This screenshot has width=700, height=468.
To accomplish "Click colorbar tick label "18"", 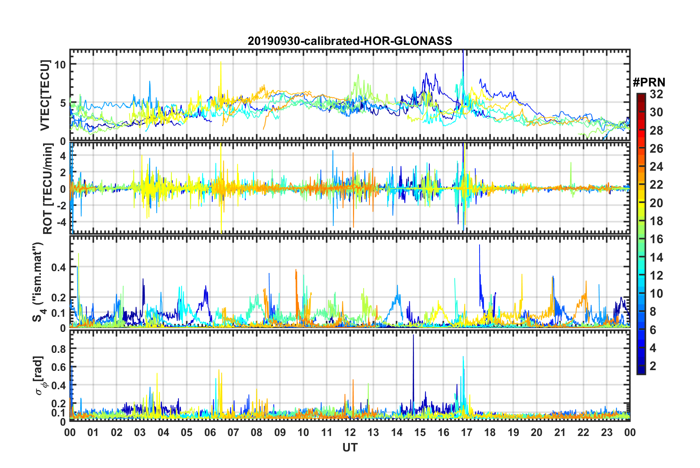I will [x=656, y=221].
